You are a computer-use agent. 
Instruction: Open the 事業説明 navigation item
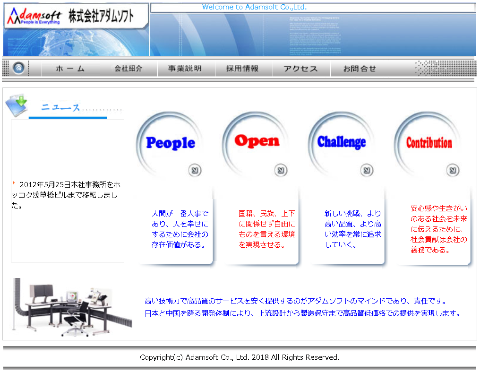pos(185,69)
